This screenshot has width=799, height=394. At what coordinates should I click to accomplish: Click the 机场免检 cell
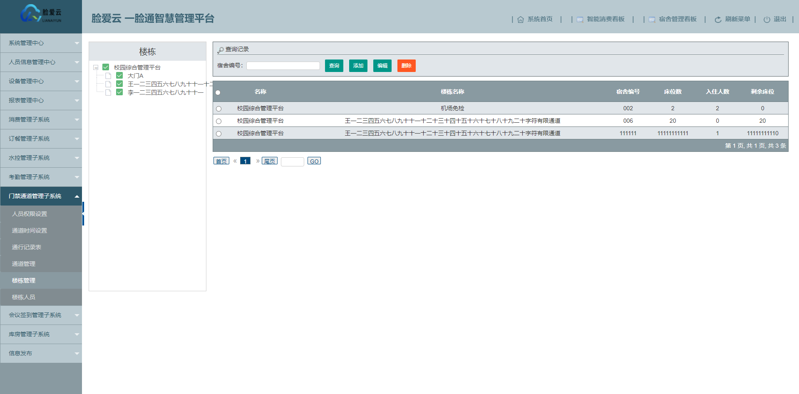pos(453,108)
